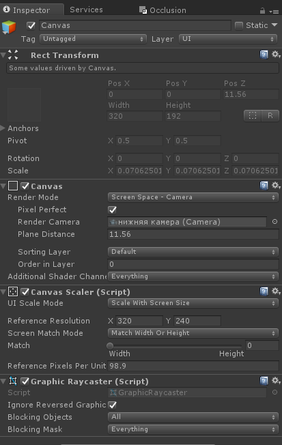Toggle blueprint mode button in Rect Transform
Image resolution: width=282 pixels, height=445 pixels.
253,115
